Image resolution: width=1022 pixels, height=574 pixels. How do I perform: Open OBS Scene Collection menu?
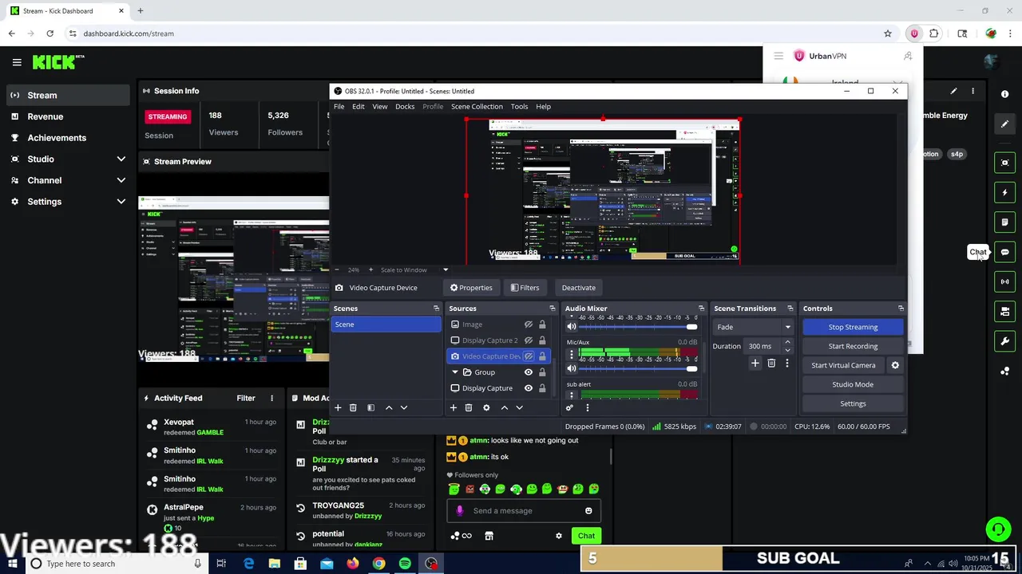(477, 106)
